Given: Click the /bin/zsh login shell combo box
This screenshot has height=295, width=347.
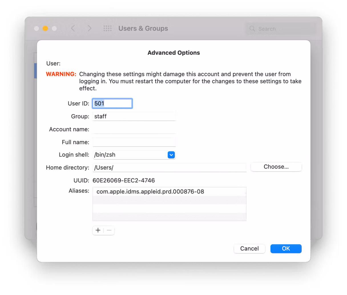Looking at the screenshot, I should (x=130, y=155).
